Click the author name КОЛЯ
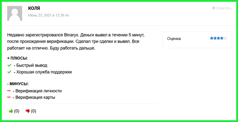 tap(34, 8)
